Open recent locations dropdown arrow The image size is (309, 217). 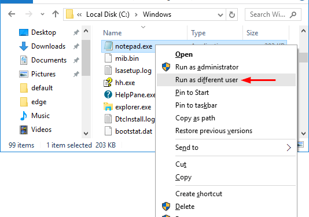coord(42,14)
